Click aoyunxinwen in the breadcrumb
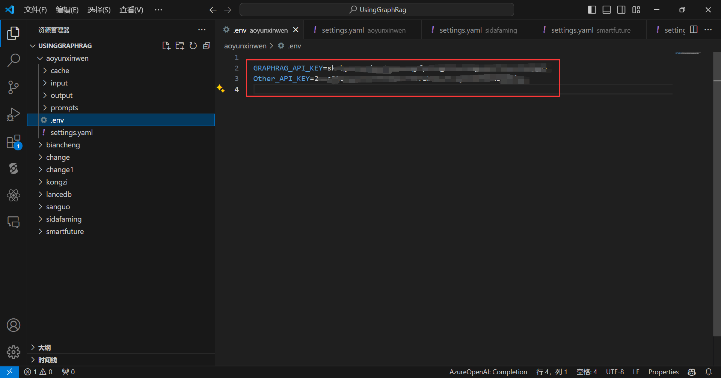721x378 pixels. click(245, 46)
